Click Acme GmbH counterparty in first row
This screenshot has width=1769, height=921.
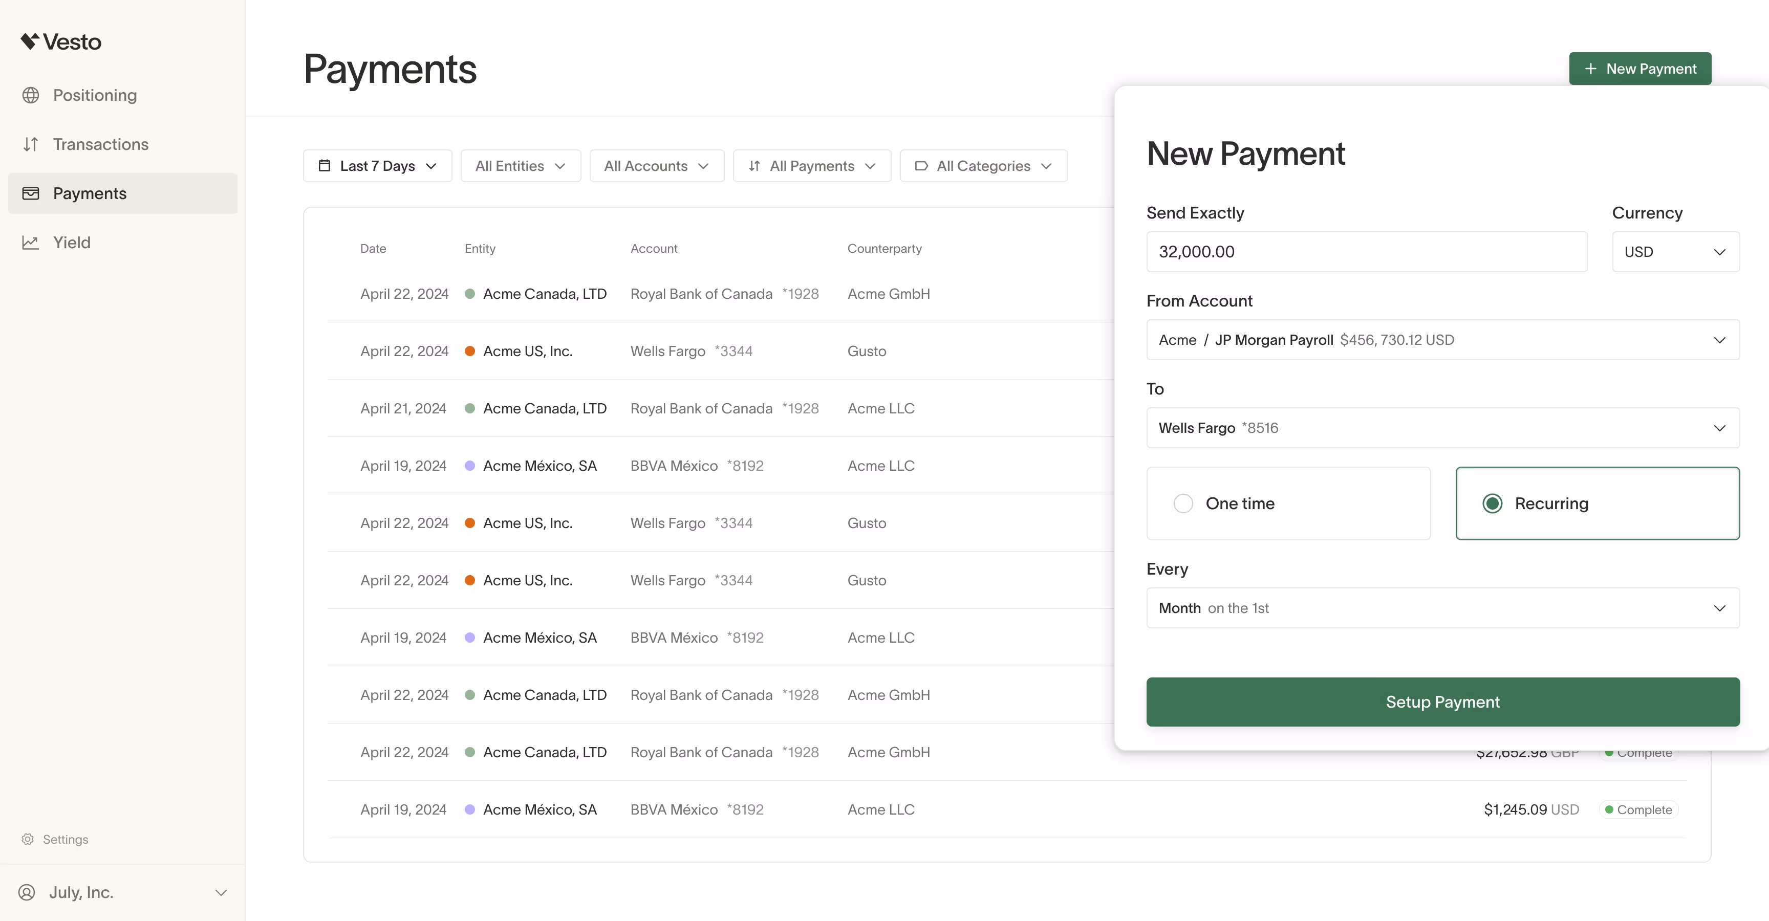click(x=889, y=294)
